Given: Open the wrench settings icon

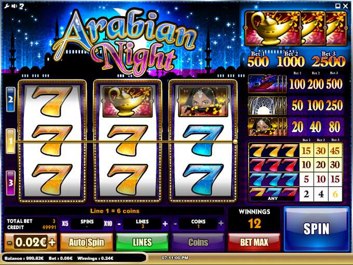Looking at the screenshot, I should click(x=7, y=6).
